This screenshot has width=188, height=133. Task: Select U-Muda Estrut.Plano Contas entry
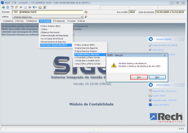(90, 57)
